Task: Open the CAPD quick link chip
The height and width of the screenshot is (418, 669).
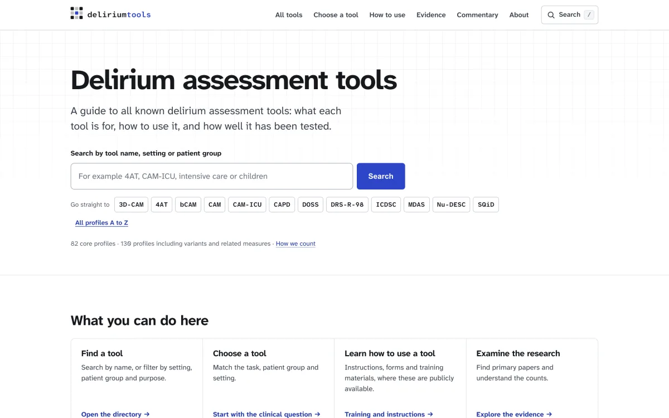Action: tap(282, 205)
